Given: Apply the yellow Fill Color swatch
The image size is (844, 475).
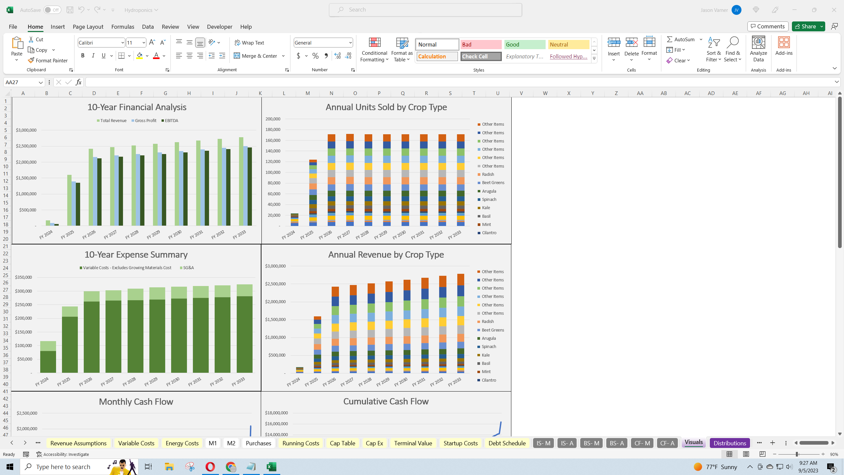Looking at the screenshot, I should [x=139, y=56].
